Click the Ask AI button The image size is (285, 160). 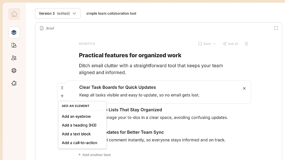(230, 44)
